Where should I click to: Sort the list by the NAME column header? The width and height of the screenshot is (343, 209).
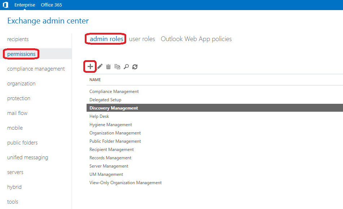click(x=95, y=80)
